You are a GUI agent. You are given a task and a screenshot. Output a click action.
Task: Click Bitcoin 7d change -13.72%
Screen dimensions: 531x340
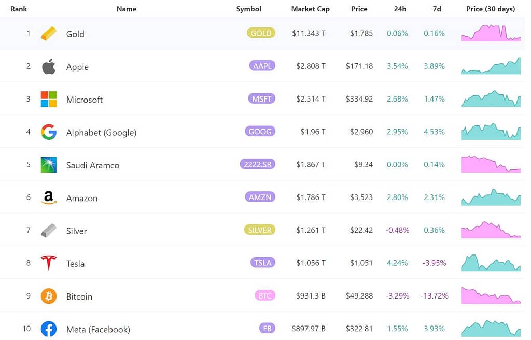point(434,296)
